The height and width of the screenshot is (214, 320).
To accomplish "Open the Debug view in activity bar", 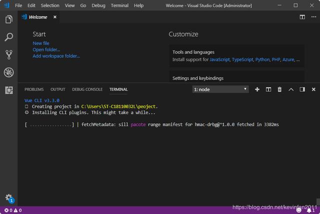I will (9, 72).
